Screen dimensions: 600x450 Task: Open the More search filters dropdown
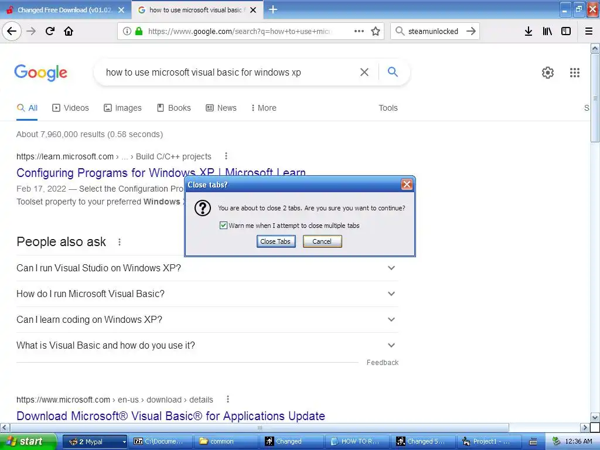pos(264,108)
